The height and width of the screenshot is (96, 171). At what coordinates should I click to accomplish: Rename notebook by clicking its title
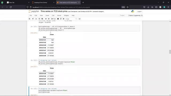[54, 11]
